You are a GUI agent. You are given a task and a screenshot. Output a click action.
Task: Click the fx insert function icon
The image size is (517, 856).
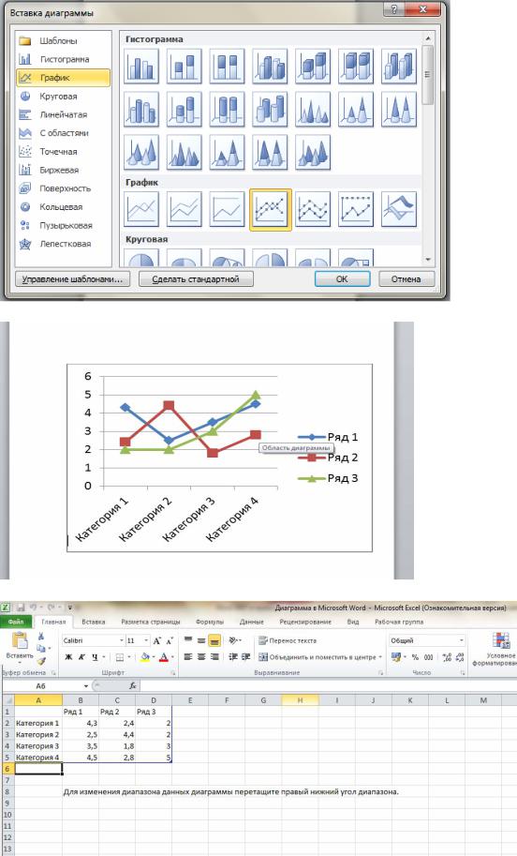click(132, 685)
